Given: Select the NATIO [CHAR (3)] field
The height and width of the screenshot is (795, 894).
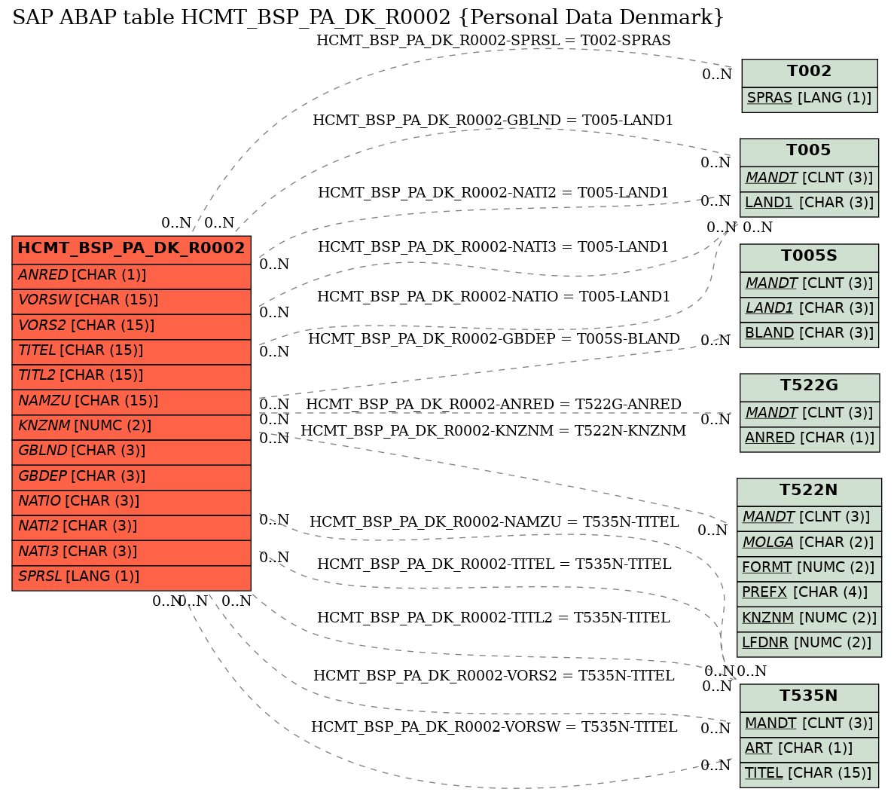Looking at the screenshot, I should (x=131, y=502).
